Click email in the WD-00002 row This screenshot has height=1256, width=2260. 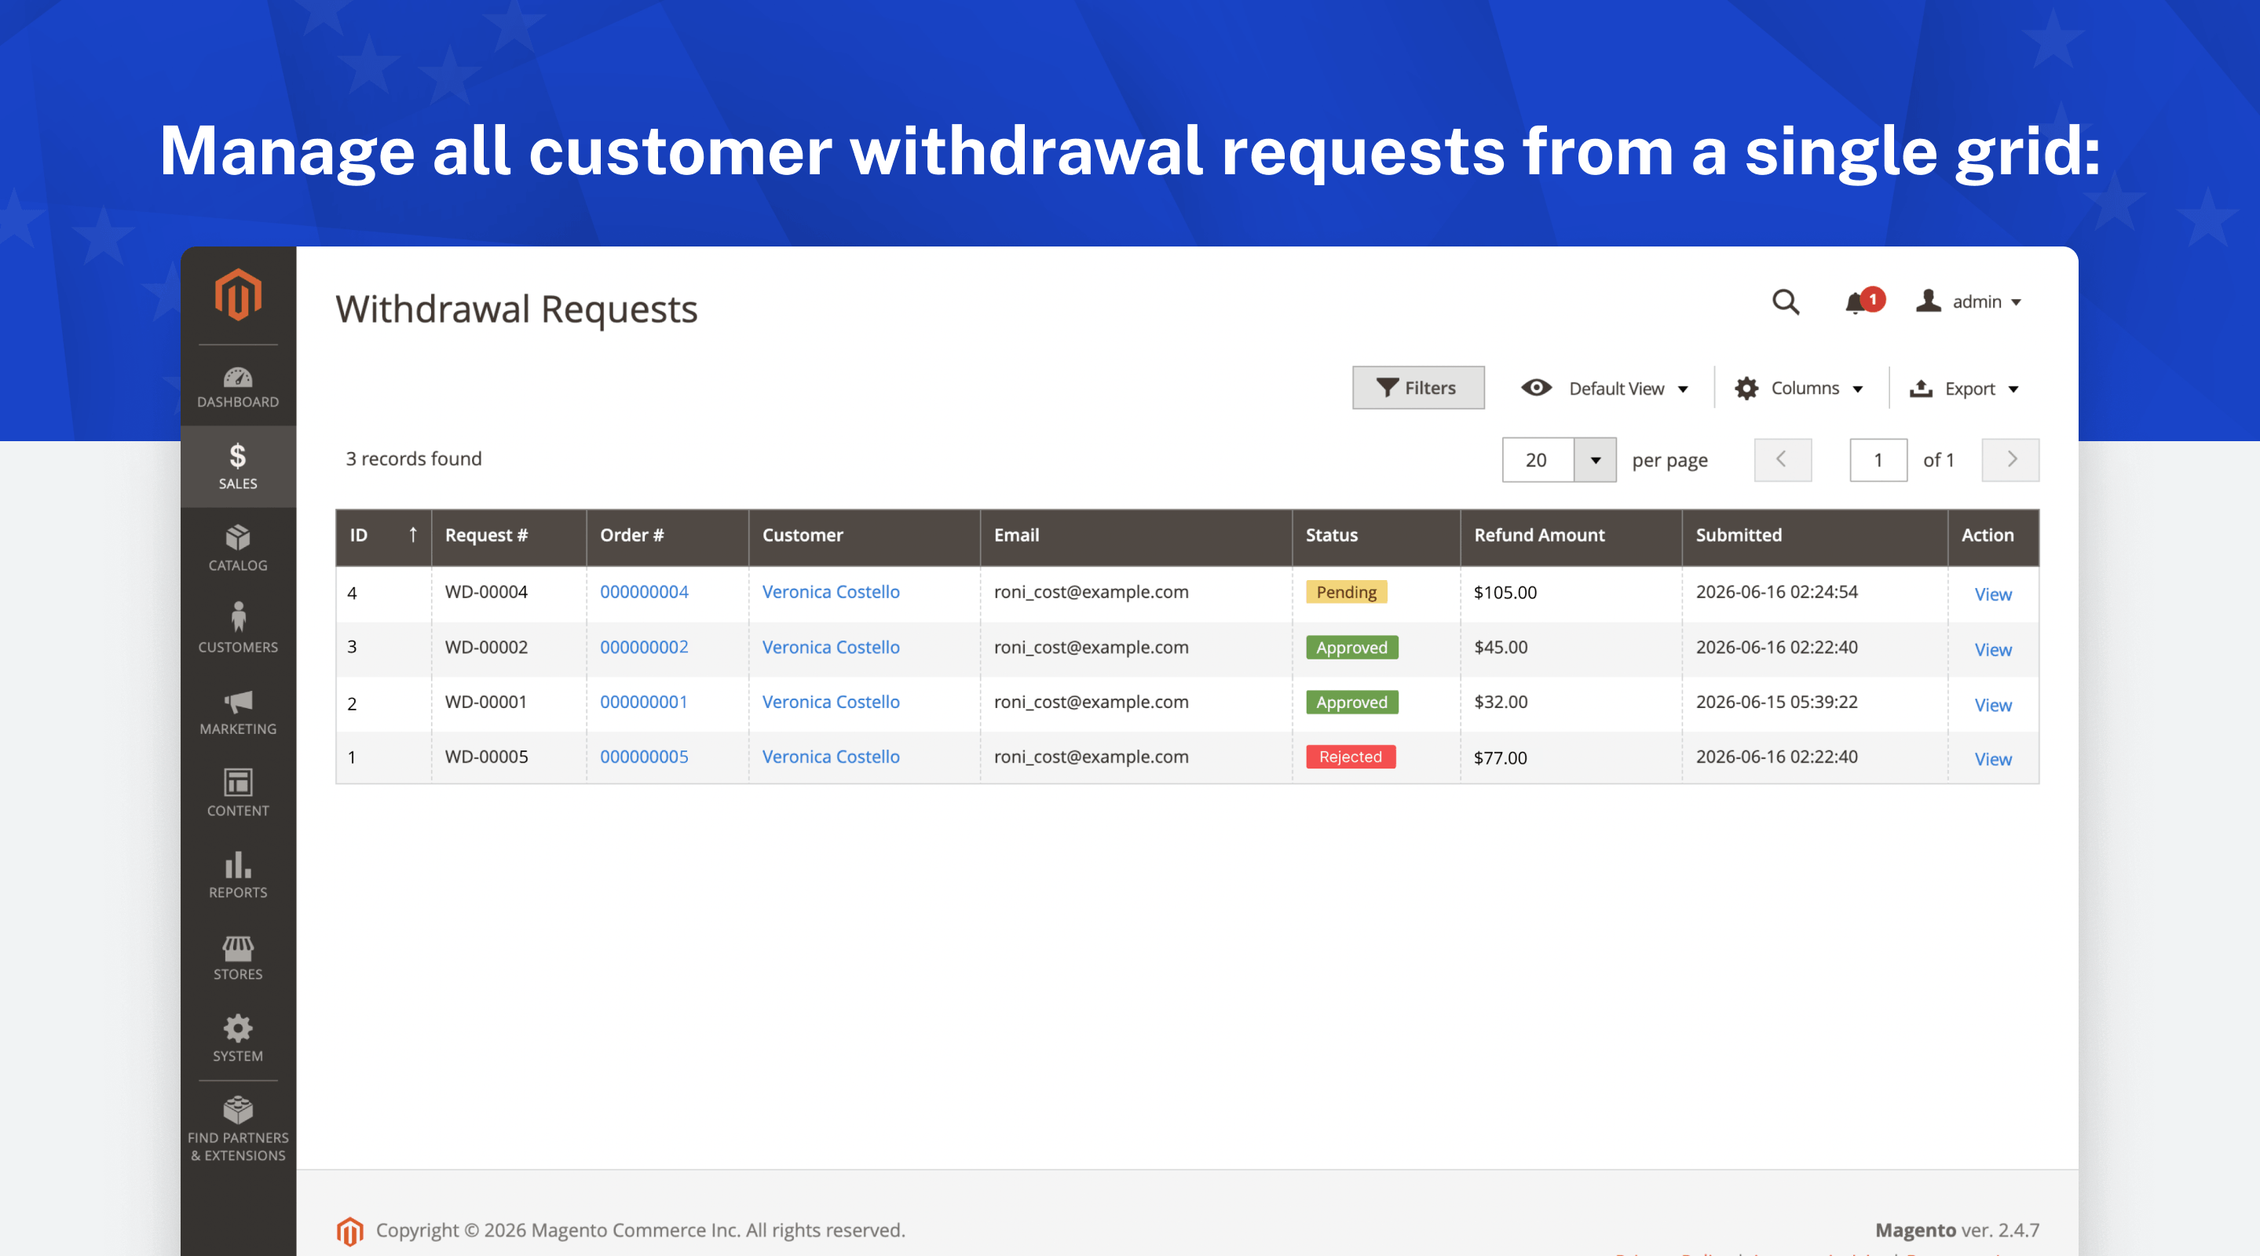click(x=1091, y=648)
